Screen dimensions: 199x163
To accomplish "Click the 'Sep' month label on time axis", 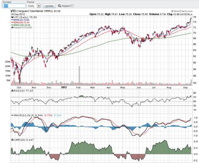I will (x=185, y=87).
